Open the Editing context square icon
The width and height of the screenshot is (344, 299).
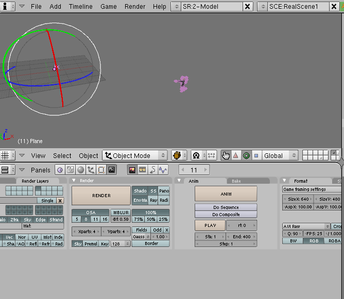pos(101,170)
